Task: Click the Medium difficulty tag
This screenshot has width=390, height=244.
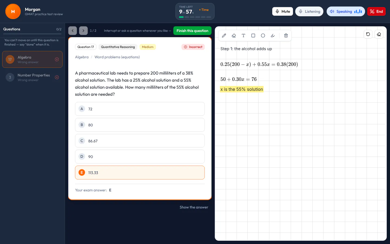Action: tap(148, 47)
